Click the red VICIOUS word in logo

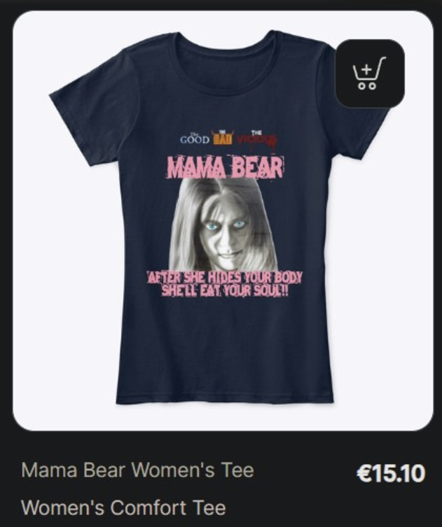click(x=257, y=139)
